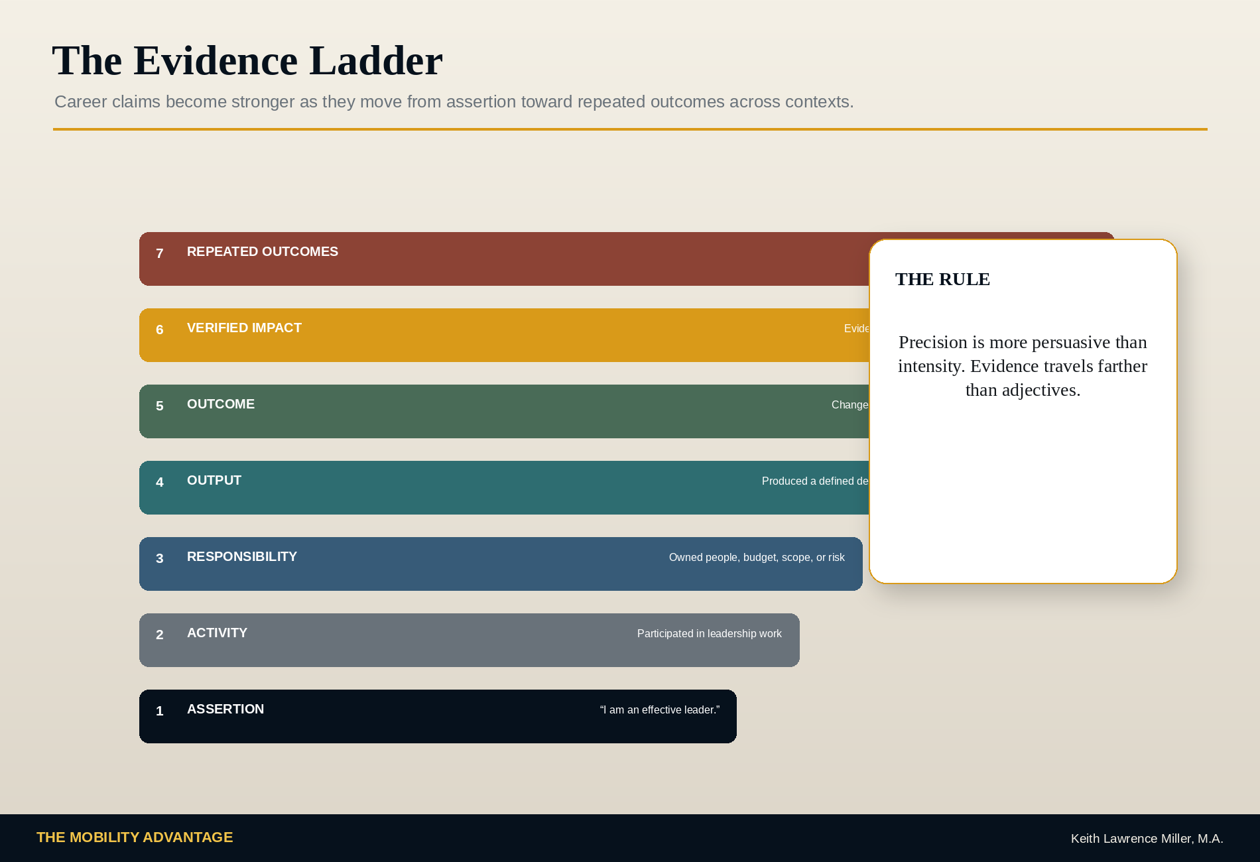This screenshot has width=1260, height=862.
Task: Click the title "The Evidence Ladder"
Action: coord(247,60)
